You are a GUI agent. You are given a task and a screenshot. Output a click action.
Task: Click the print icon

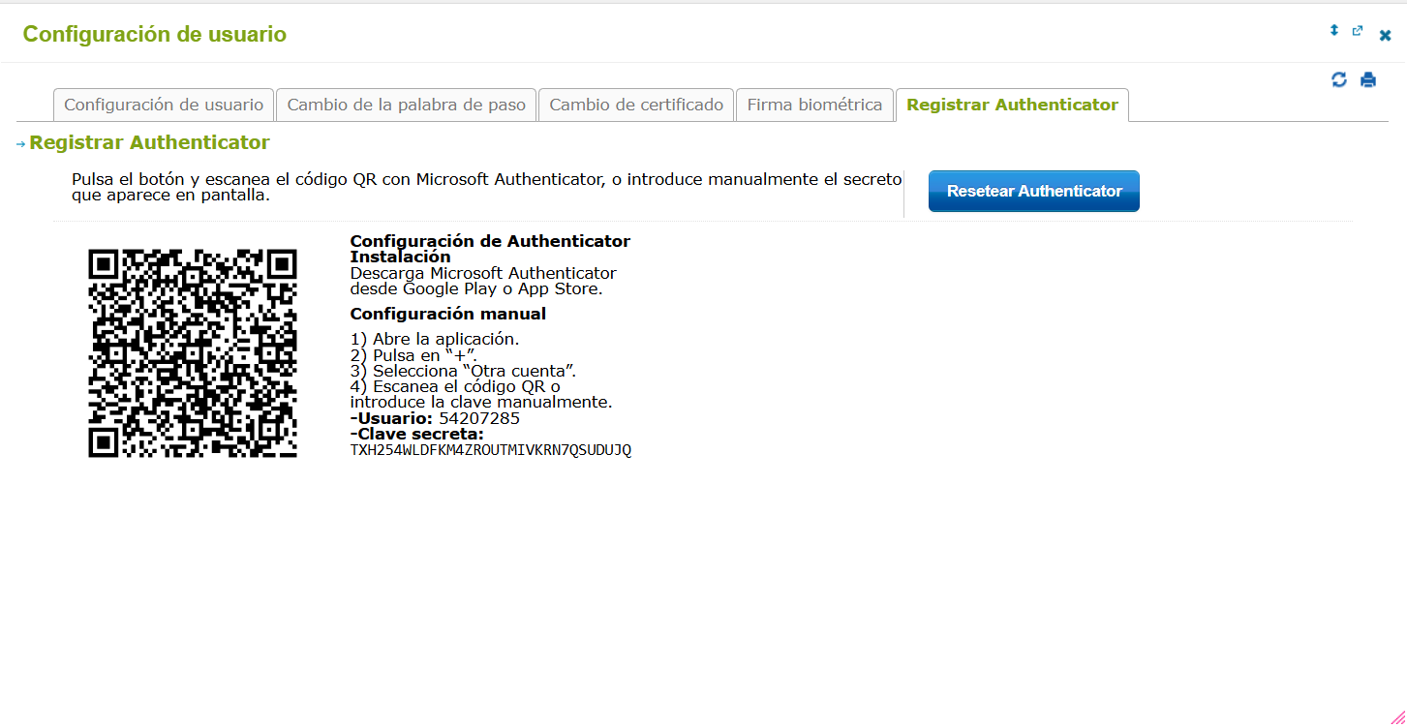(1368, 80)
